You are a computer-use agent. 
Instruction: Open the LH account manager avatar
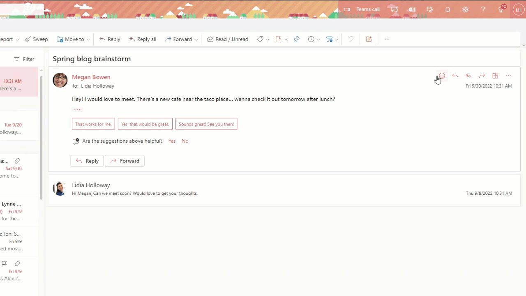(x=519, y=9)
